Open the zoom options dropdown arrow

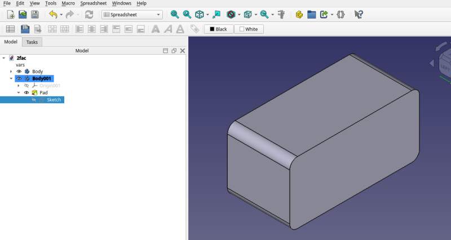tap(272, 15)
